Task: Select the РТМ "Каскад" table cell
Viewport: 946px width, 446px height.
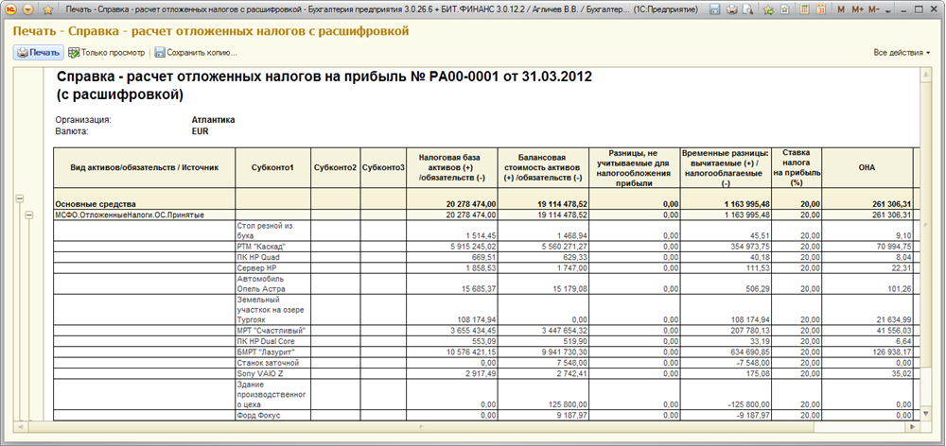Action: [272, 247]
